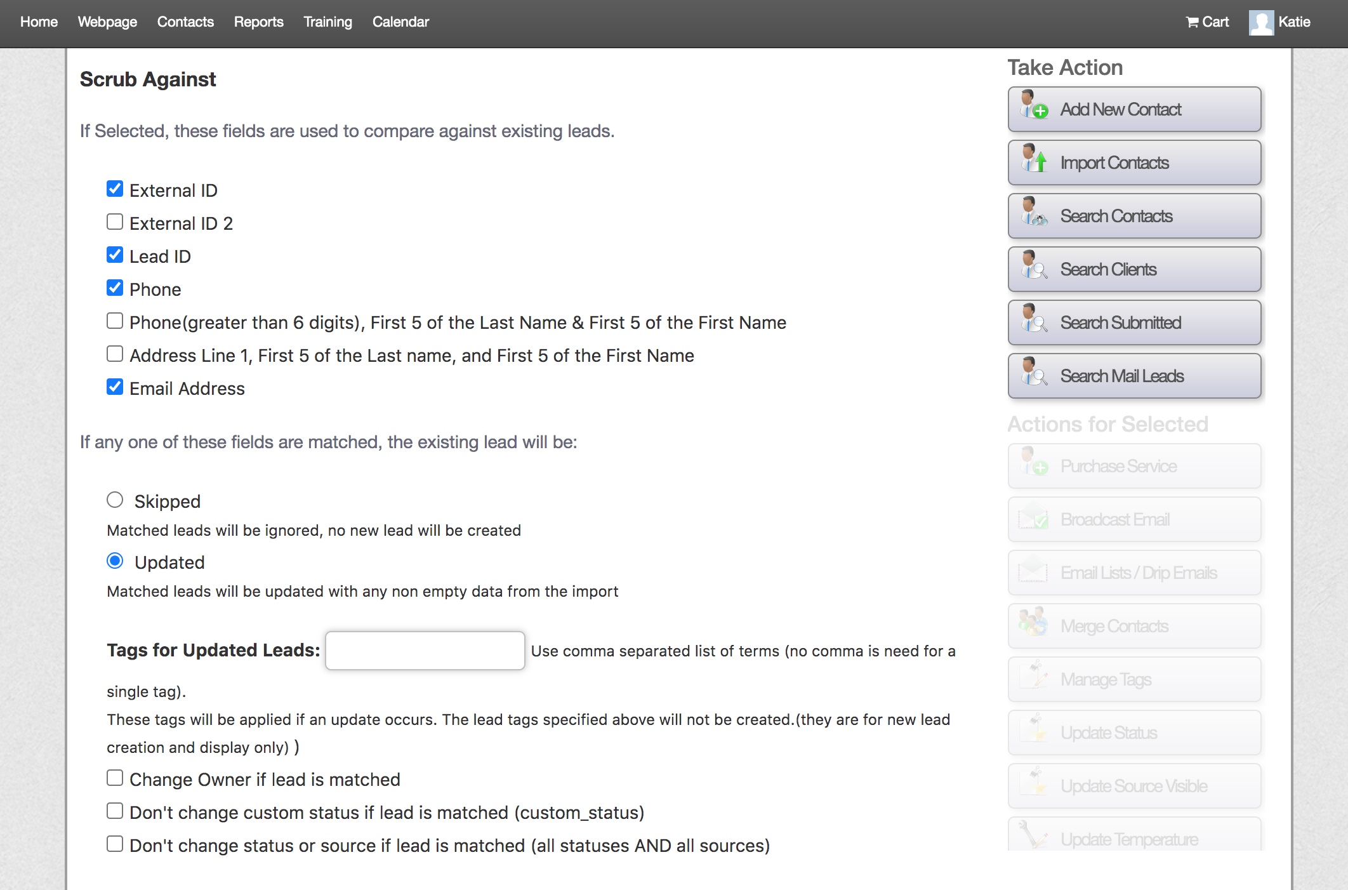This screenshot has width=1348, height=890.
Task: Uncheck the External ID checkbox
Action: pyautogui.click(x=115, y=189)
